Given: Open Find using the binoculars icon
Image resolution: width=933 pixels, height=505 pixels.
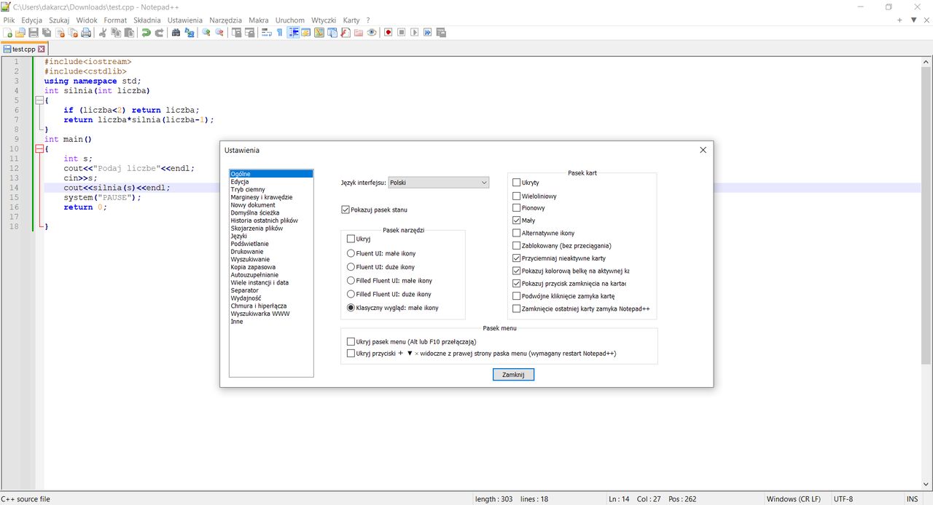Looking at the screenshot, I should click(176, 32).
